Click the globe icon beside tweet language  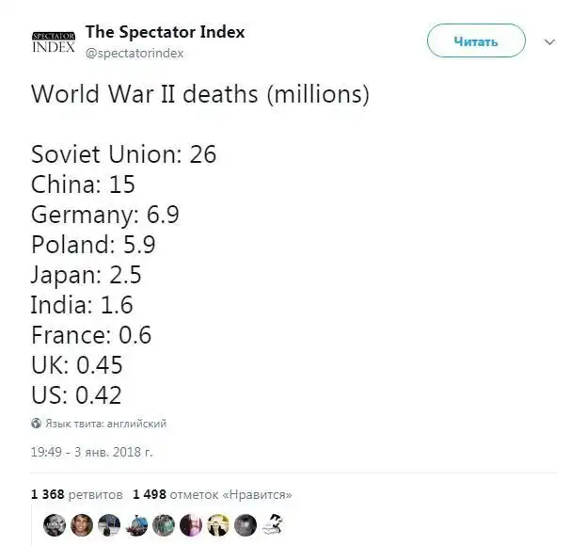coord(36,424)
